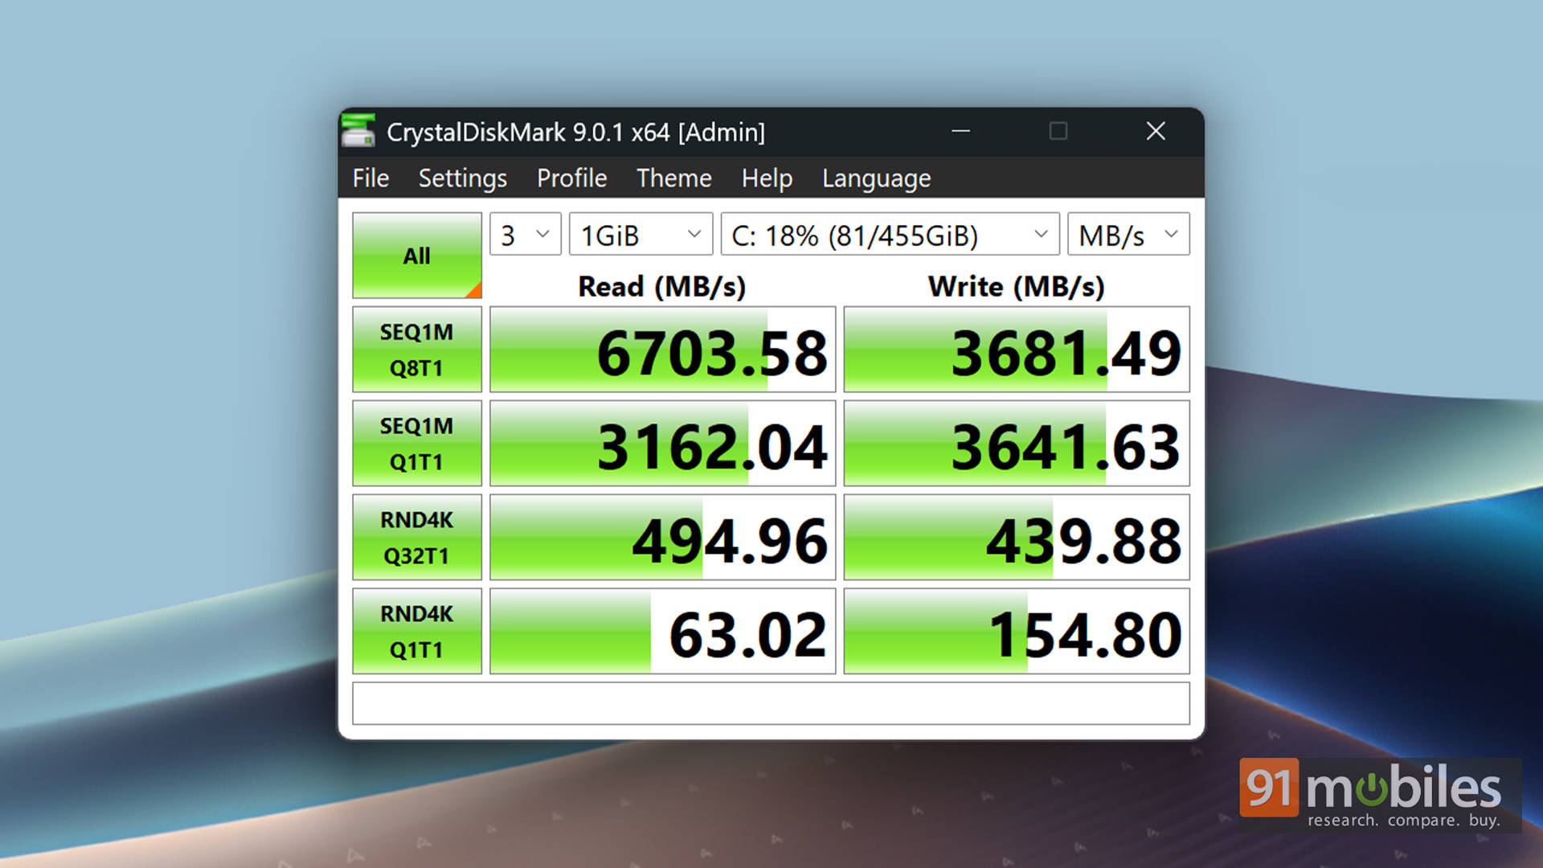Click the CrystalDiskMark app icon in title bar
The height and width of the screenshot is (868, 1543).
click(358, 131)
